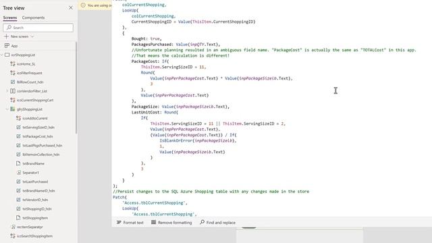Select the conVendorFilter_List container icon
This screenshot has height=243, width=432.
coord(13,91)
